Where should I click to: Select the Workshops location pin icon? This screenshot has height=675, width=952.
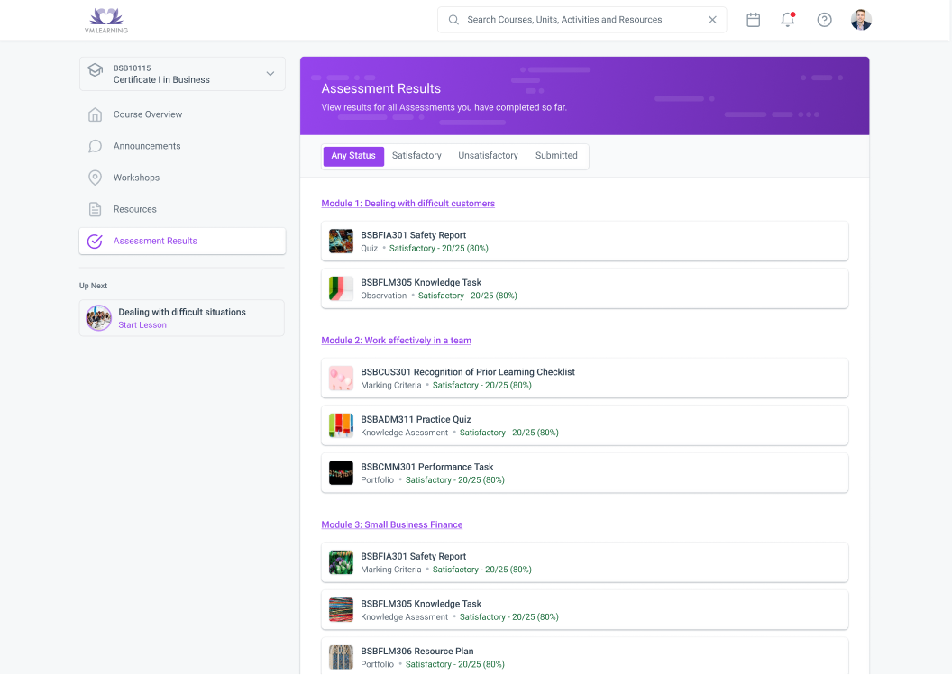[x=96, y=177]
